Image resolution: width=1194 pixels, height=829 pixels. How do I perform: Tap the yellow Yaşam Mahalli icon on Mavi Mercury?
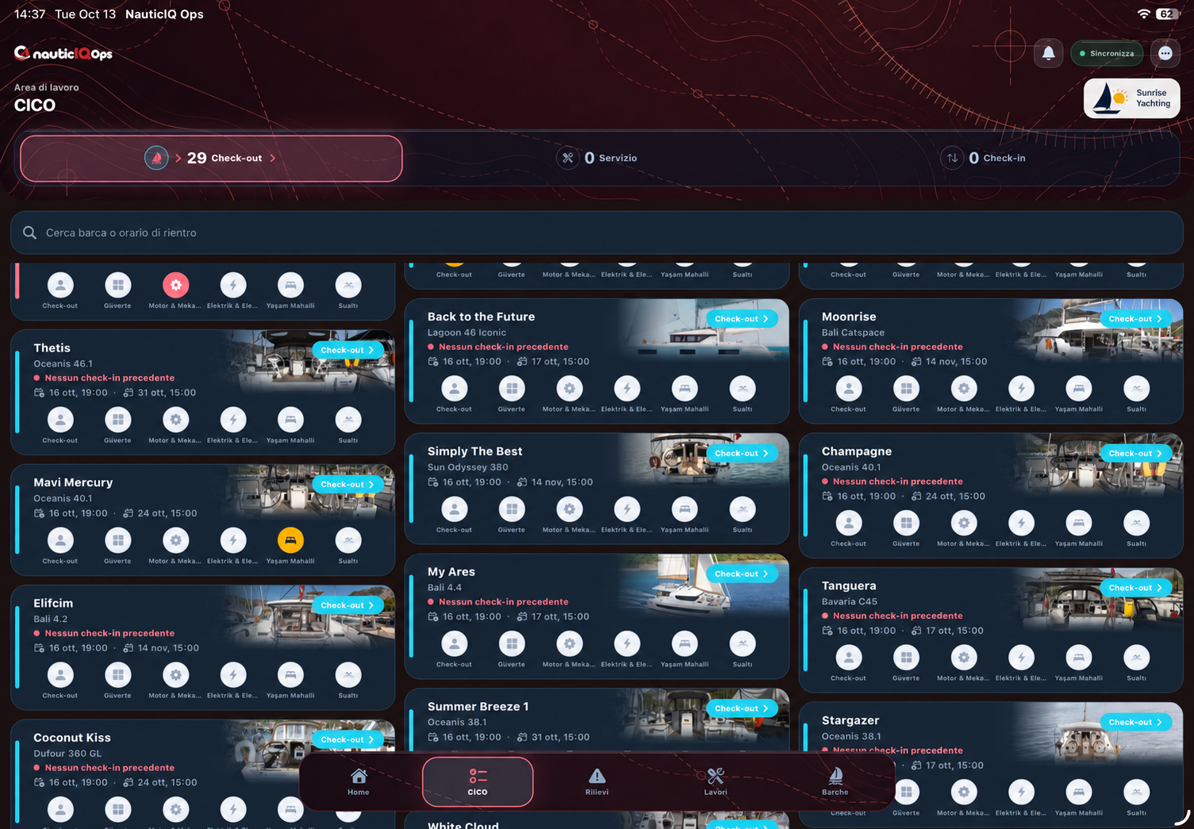click(290, 540)
